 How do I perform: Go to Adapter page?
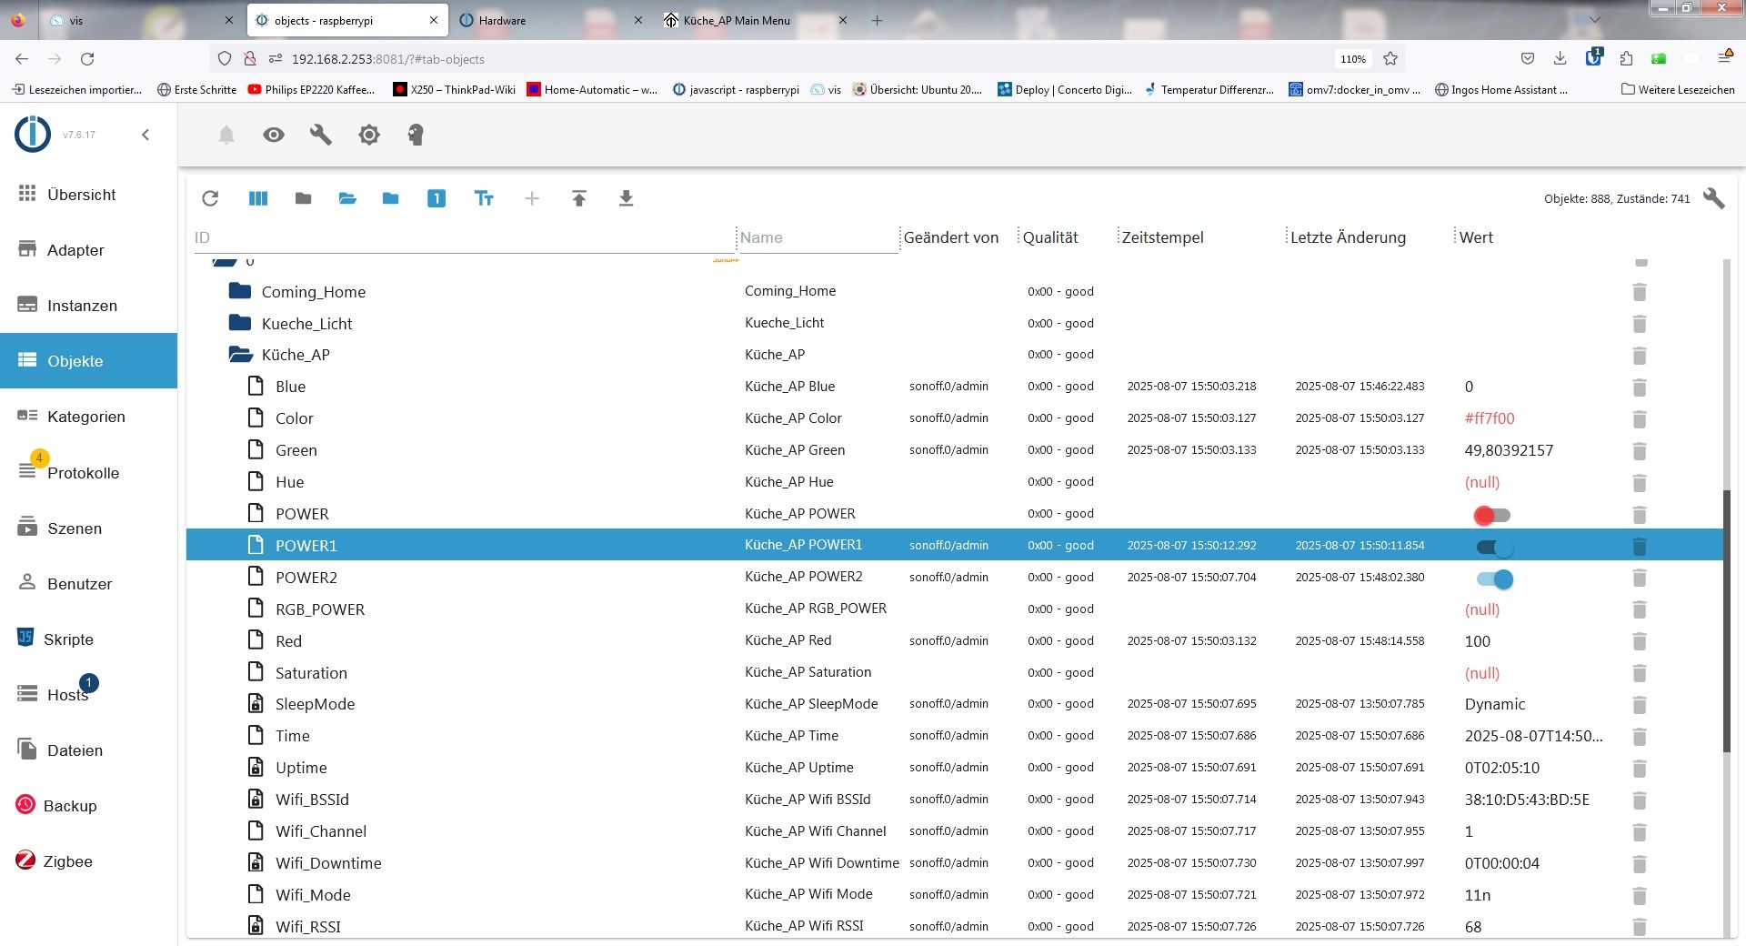(88, 250)
